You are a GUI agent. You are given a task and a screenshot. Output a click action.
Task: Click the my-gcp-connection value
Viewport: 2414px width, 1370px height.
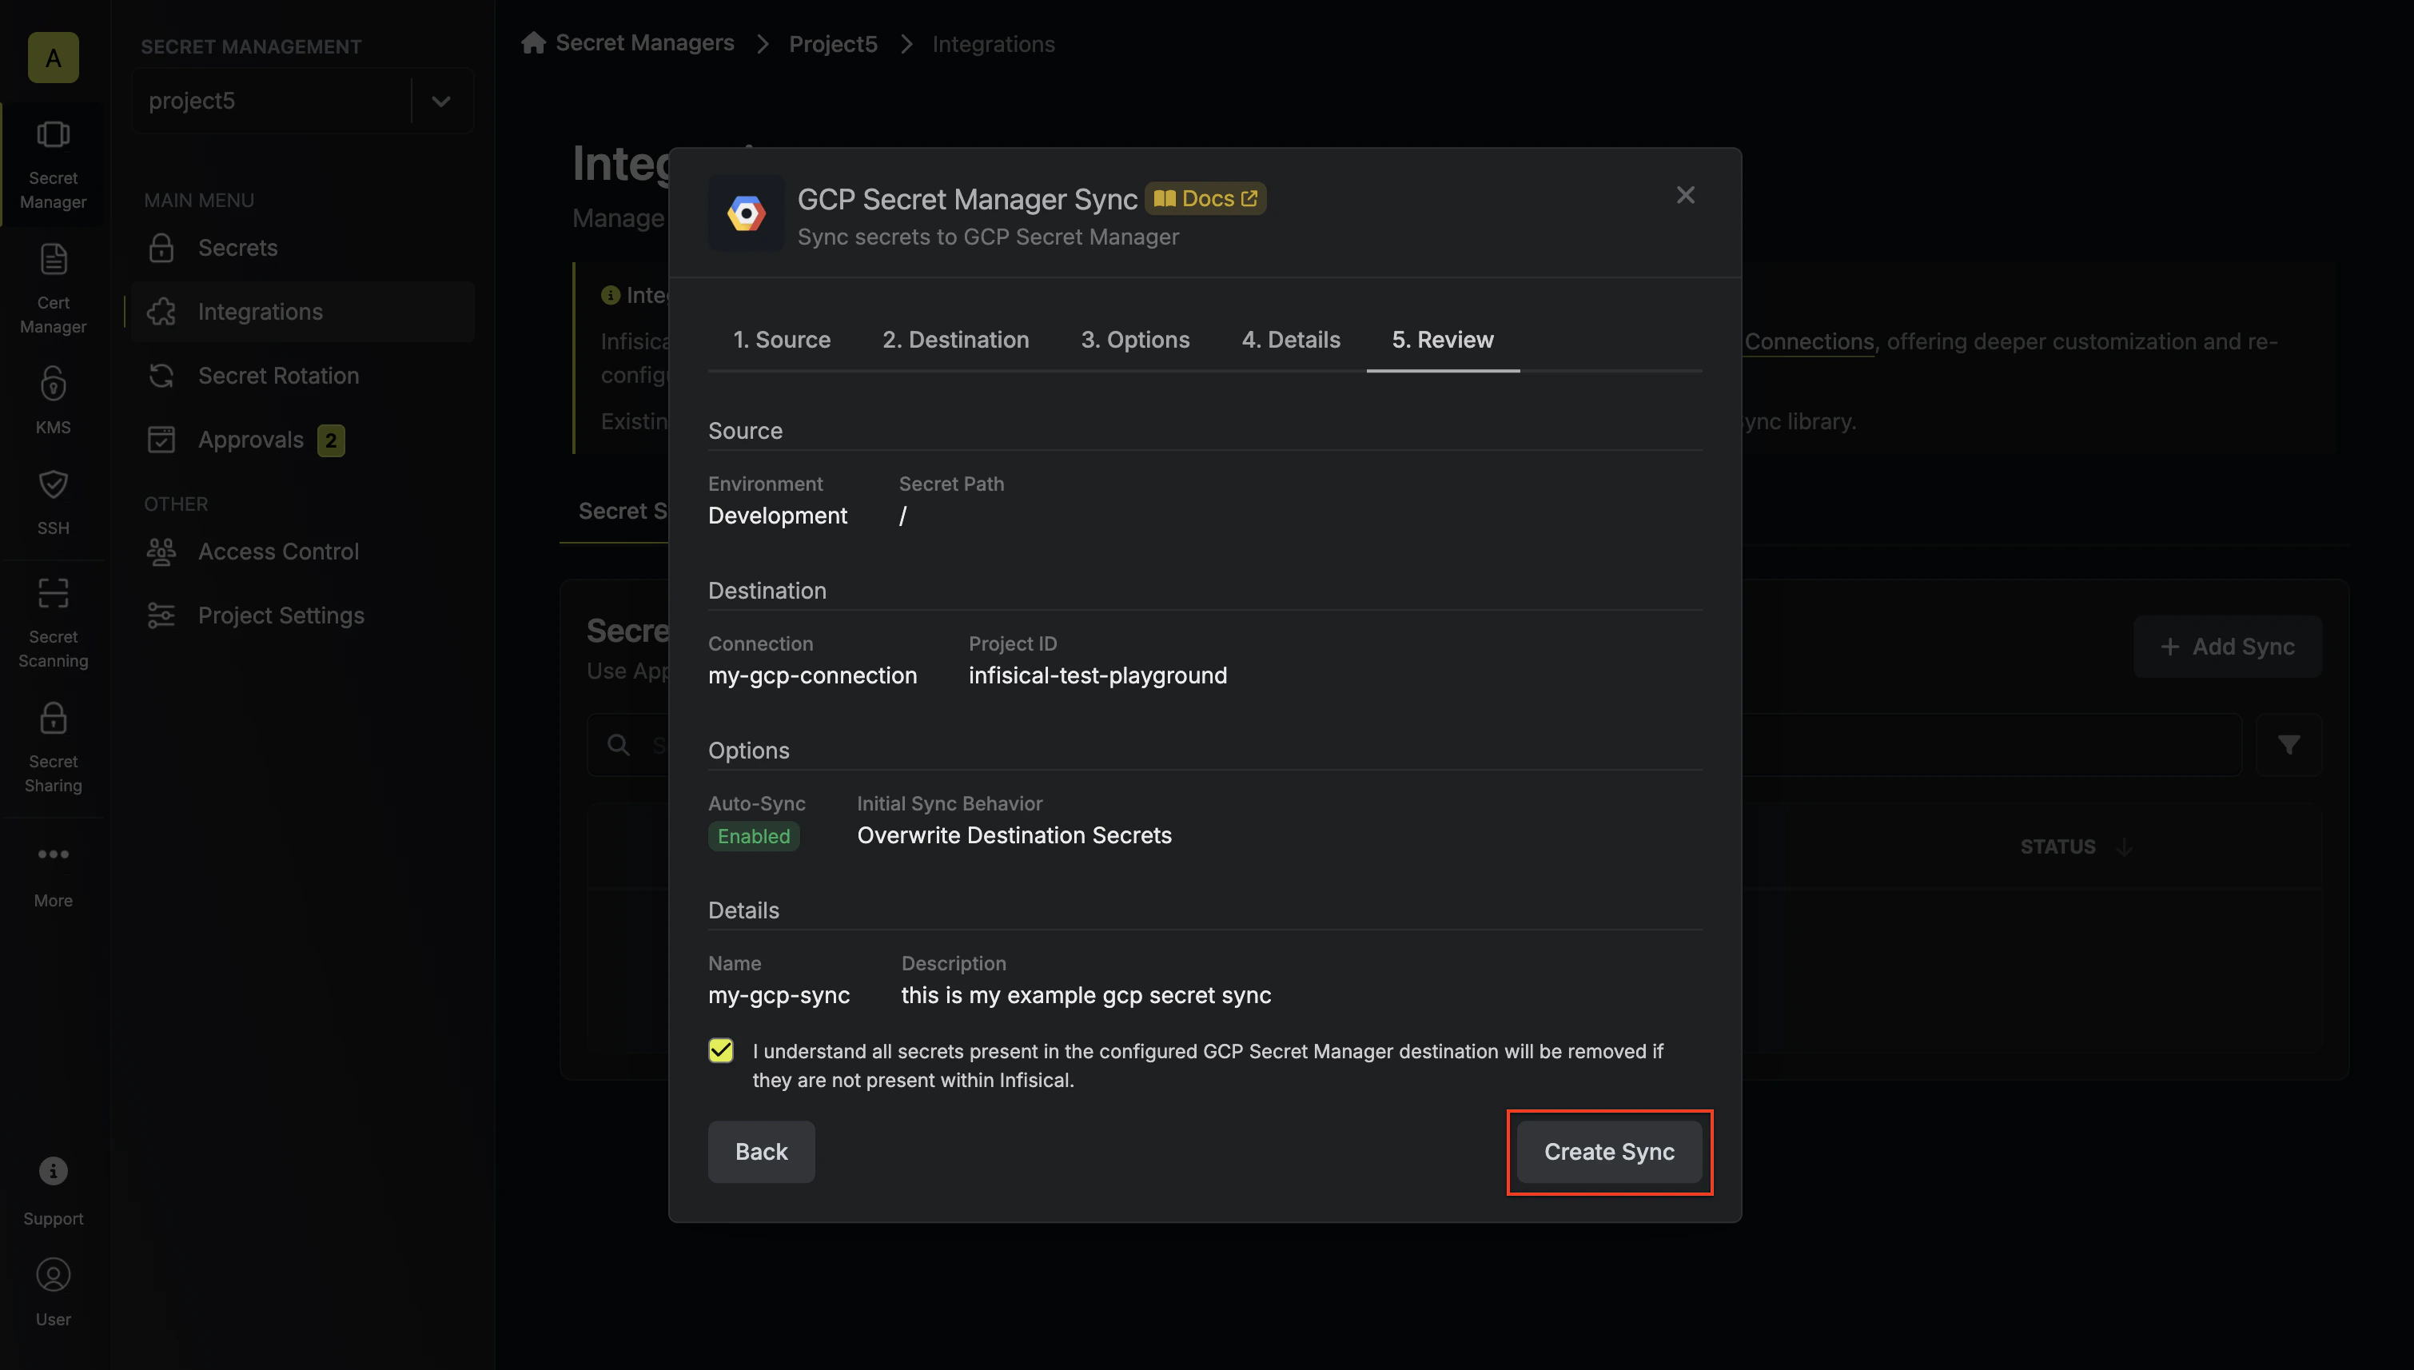812,675
